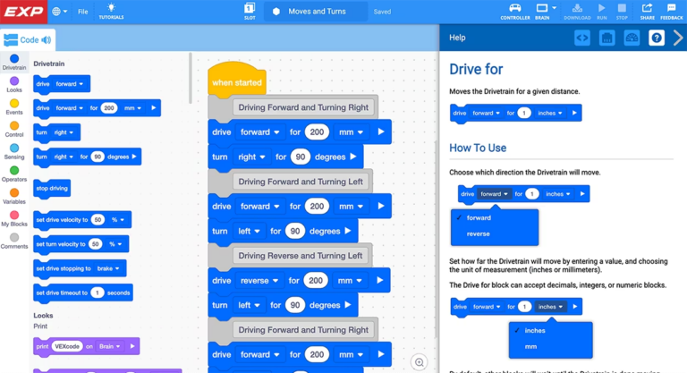Open the Slot 1 selector
Image resolution: width=687 pixels, height=373 pixels.
tap(250, 11)
